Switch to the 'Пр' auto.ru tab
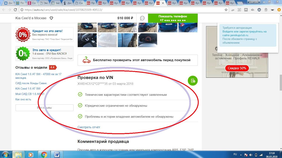This screenshot has width=282, height=158. (91, 3)
